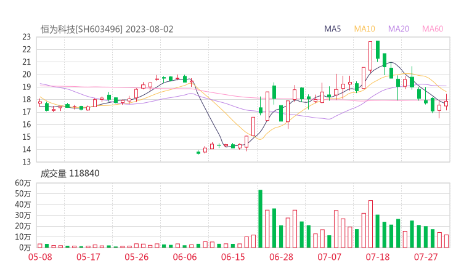Click the tallest red hollow volume bar near 44万

tap(370, 224)
